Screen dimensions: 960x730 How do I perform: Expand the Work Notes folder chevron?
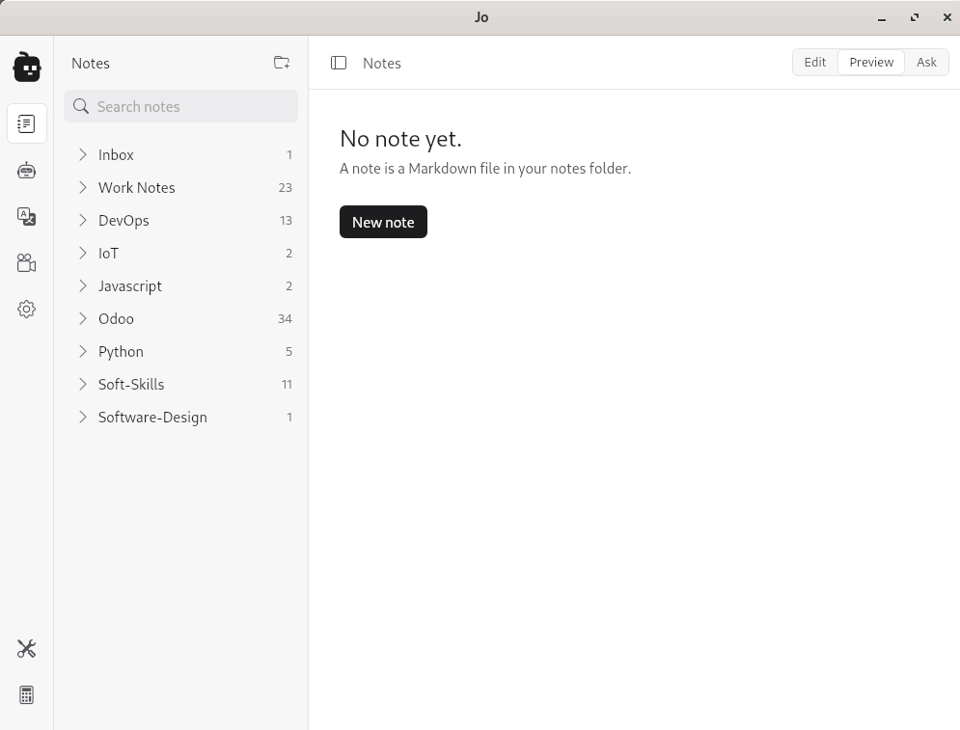coord(83,187)
